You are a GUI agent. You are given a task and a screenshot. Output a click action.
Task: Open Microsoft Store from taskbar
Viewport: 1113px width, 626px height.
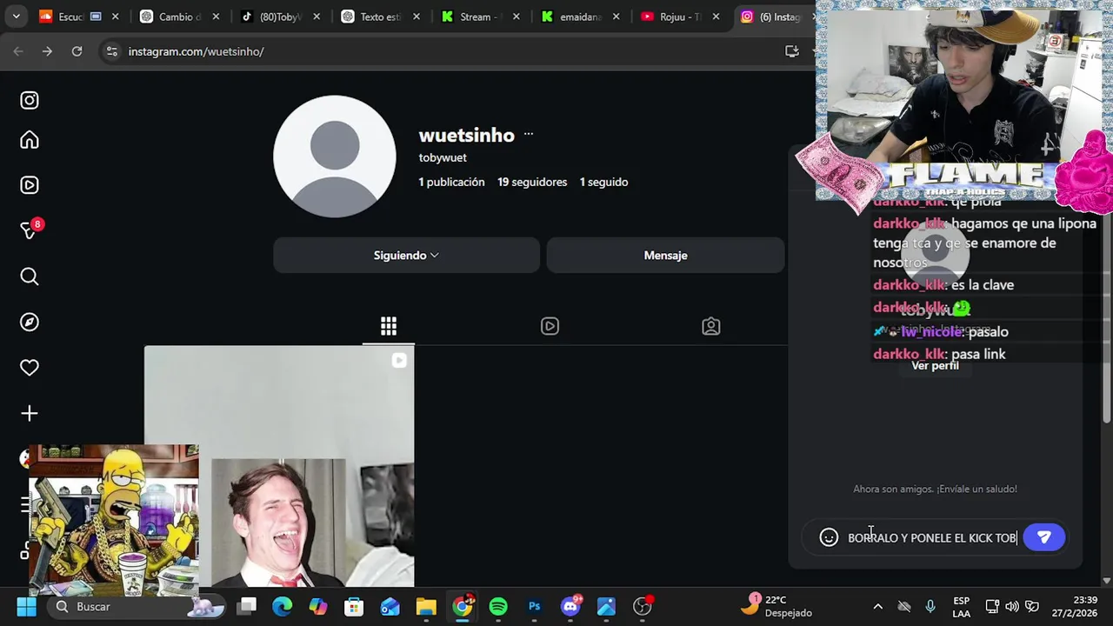354,607
